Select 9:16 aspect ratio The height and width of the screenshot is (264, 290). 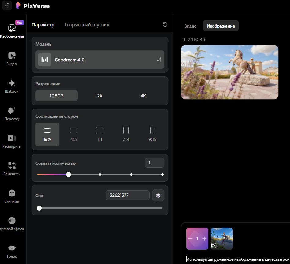[152, 134]
